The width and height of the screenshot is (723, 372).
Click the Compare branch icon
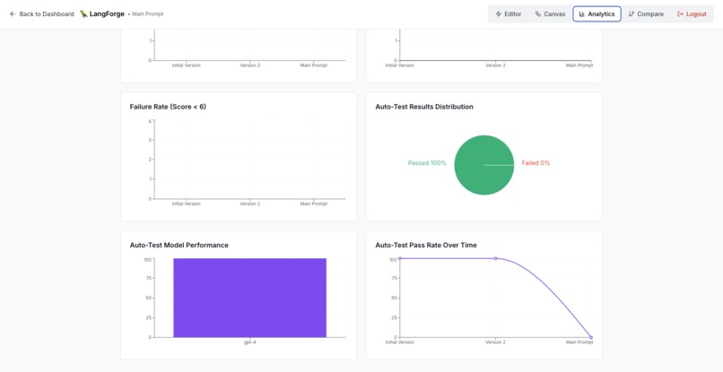click(x=632, y=14)
